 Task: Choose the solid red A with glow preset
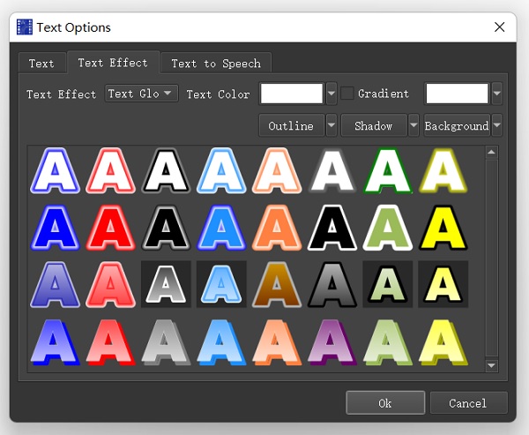pos(110,228)
